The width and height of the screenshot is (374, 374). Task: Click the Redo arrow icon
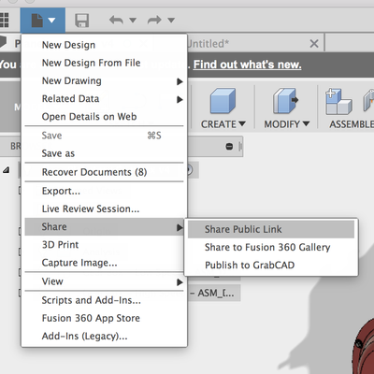pyautogui.click(x=154, y=21)
